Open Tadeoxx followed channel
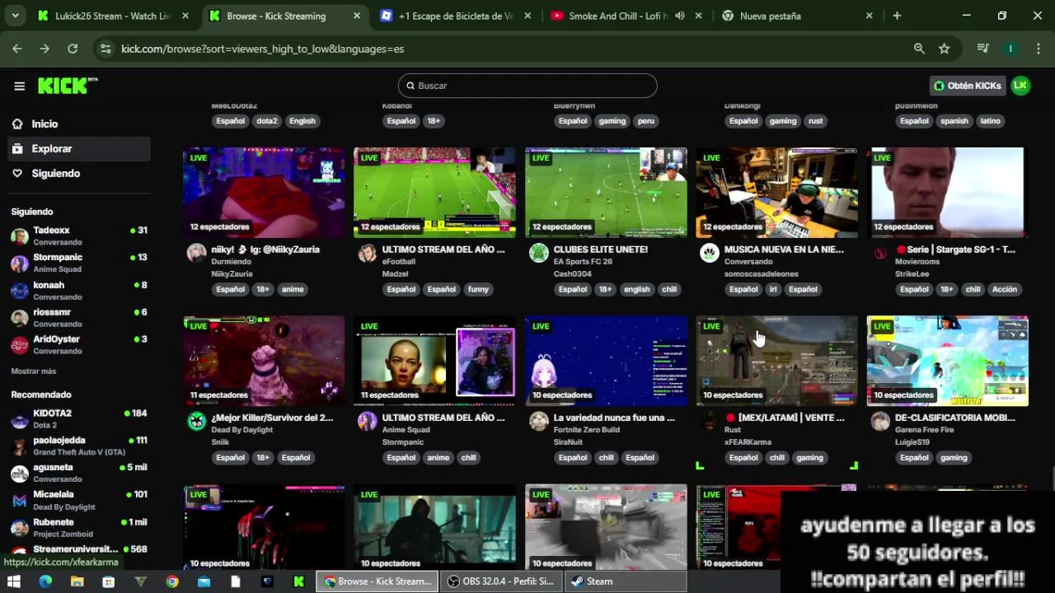 tap(78, 236)
